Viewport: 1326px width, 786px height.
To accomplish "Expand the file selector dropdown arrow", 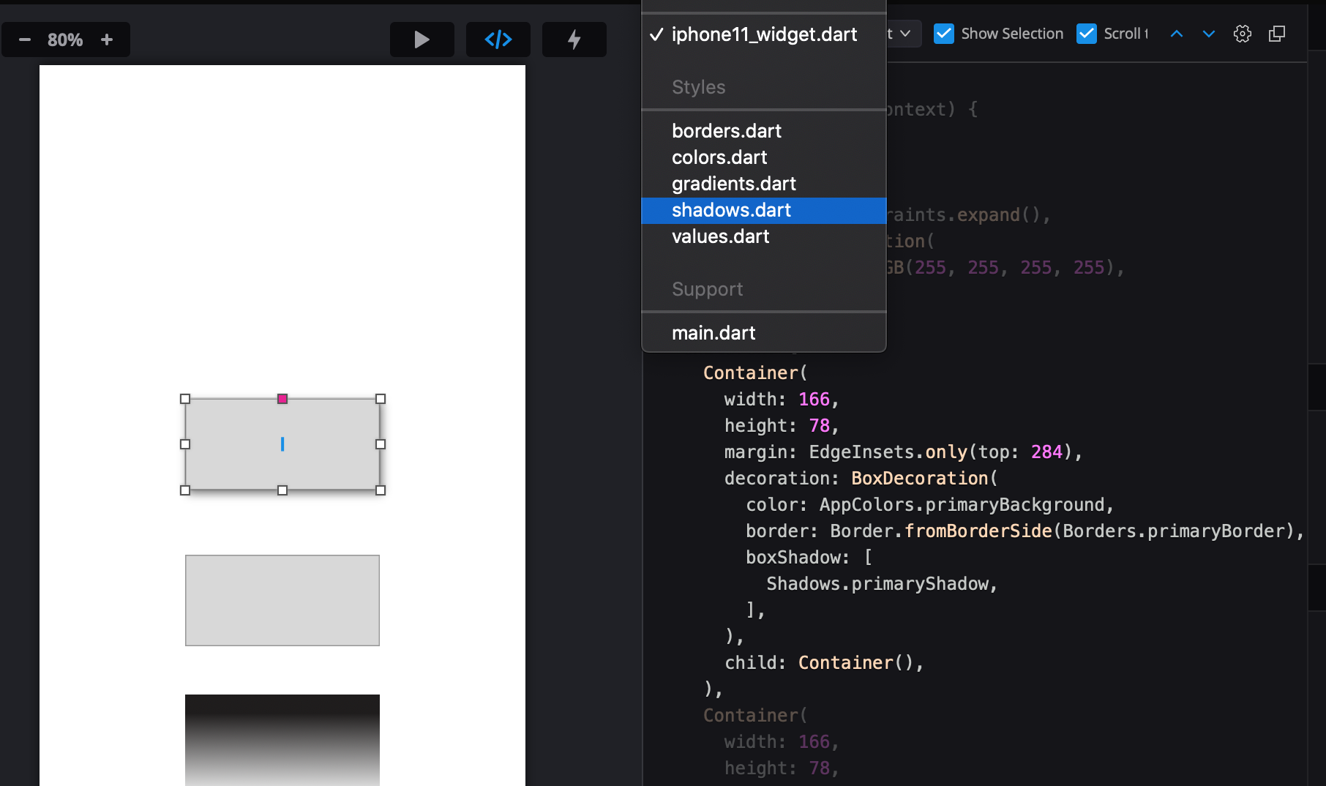I will (x=905, y=34).
